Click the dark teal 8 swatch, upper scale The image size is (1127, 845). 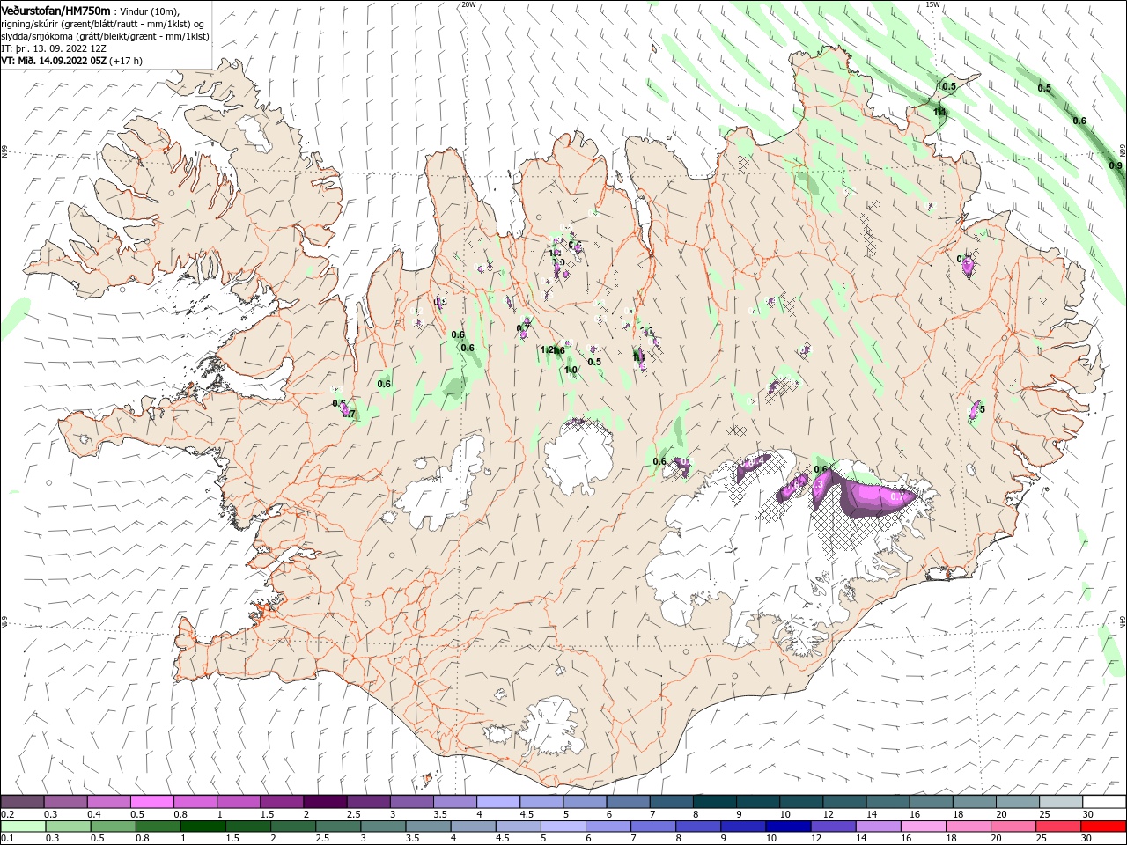[x=715, y=802]
